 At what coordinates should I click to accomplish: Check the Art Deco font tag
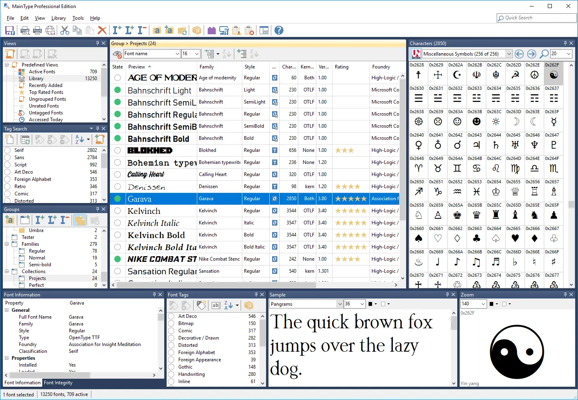click(171, 316)
